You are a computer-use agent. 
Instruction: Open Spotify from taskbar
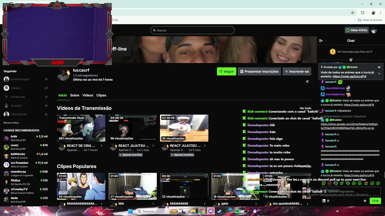click(237, 211)
